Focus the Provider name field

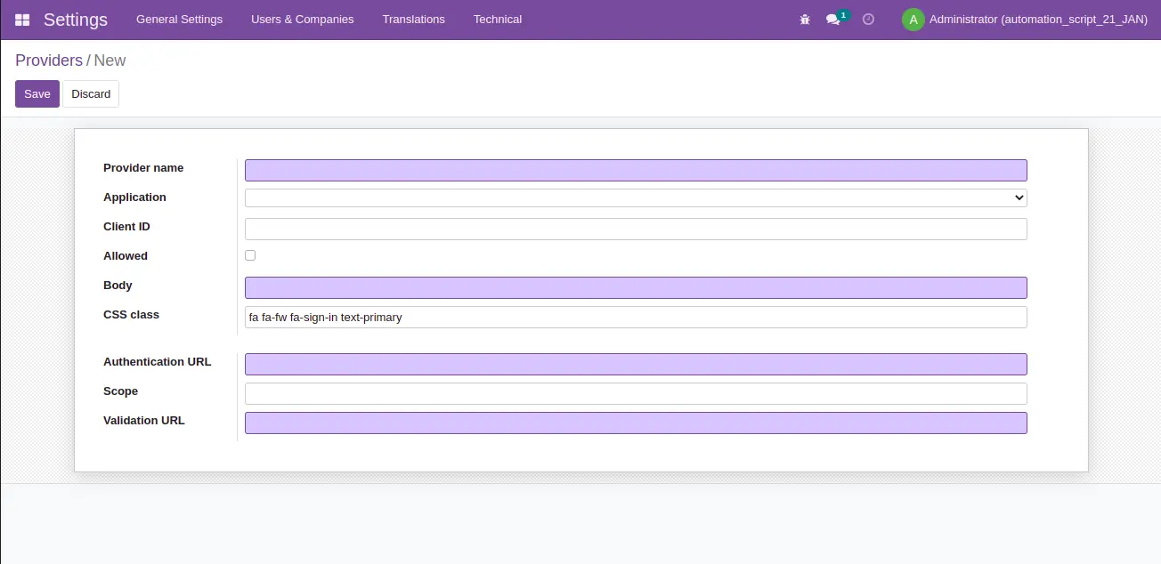coord(636,171)
